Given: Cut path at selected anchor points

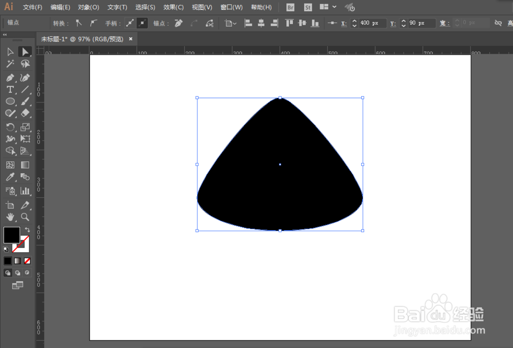Looking at the screenshot, I should click(209, 23).
